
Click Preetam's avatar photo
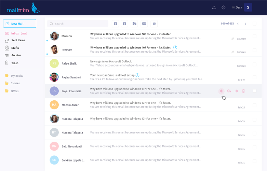coord(54,49)
